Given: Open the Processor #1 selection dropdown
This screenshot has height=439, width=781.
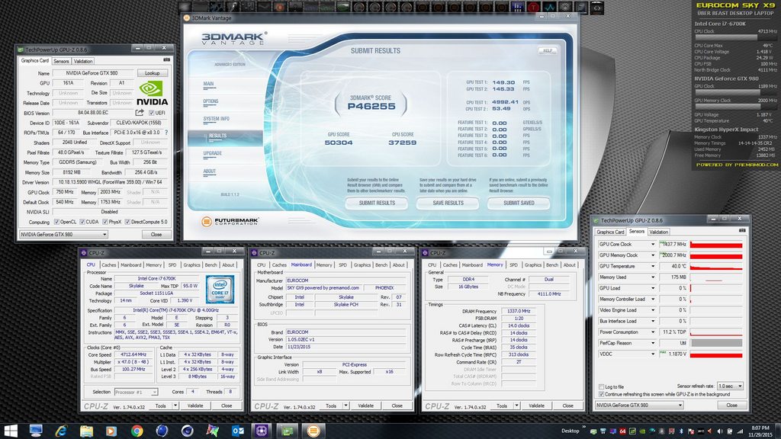Looking at the screenshot, I should [135, 392].
